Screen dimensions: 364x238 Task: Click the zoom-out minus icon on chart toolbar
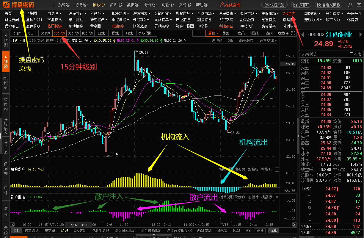coord(202,33)
